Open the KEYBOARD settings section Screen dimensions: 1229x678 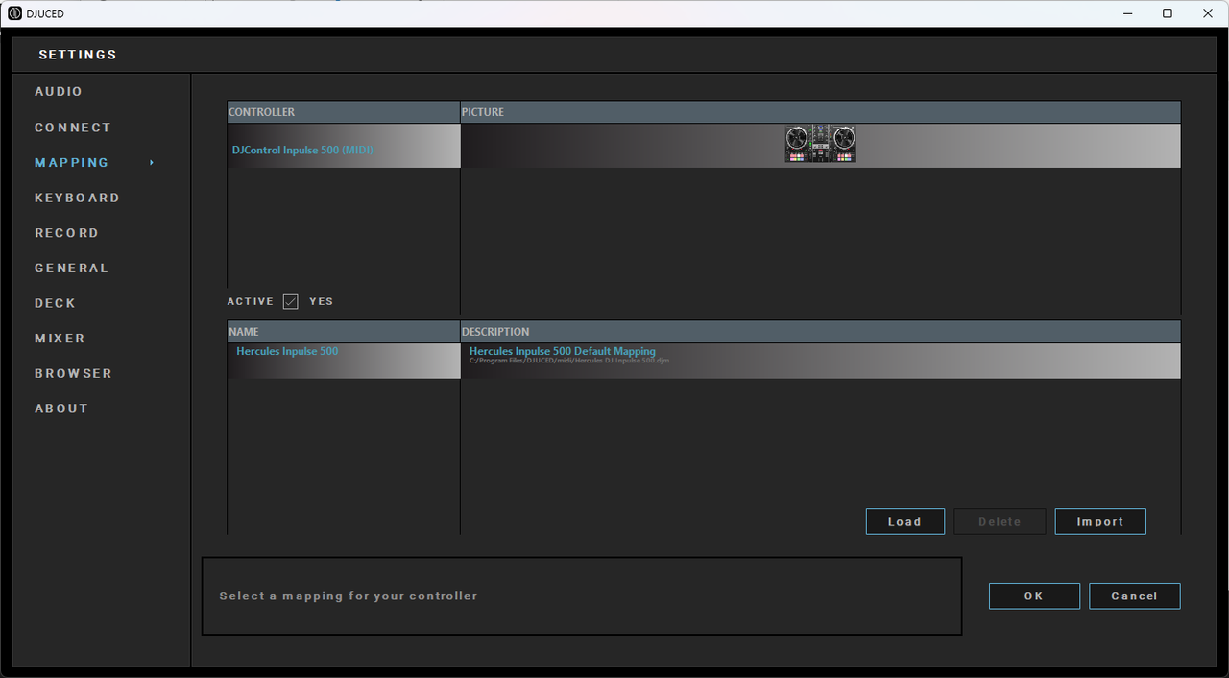(x=77, y=198)
